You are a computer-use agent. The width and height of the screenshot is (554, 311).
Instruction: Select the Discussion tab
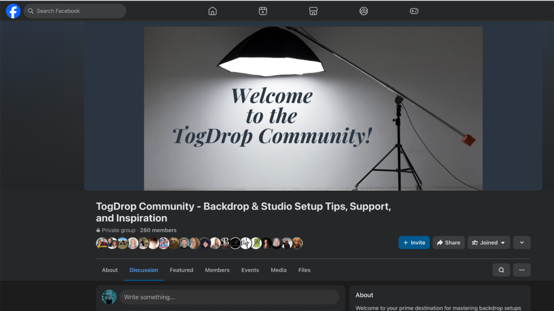tap(143, 270)
